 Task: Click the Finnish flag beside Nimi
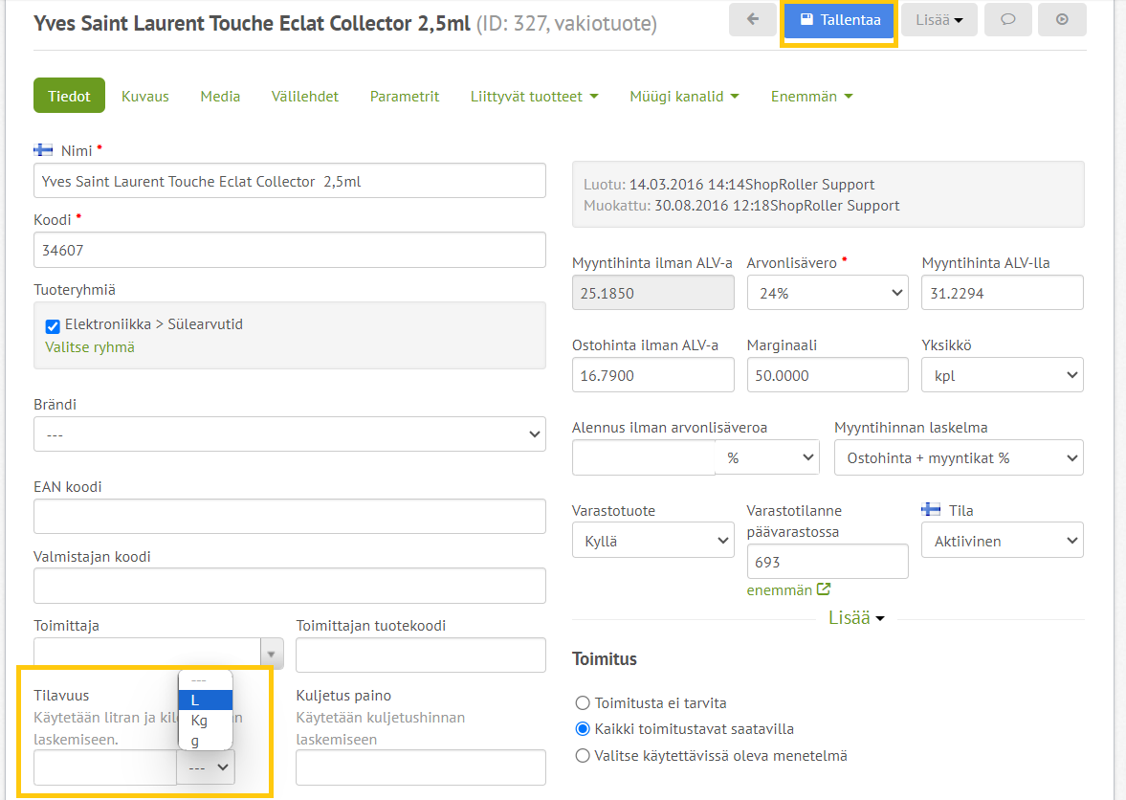coord(43,150)
